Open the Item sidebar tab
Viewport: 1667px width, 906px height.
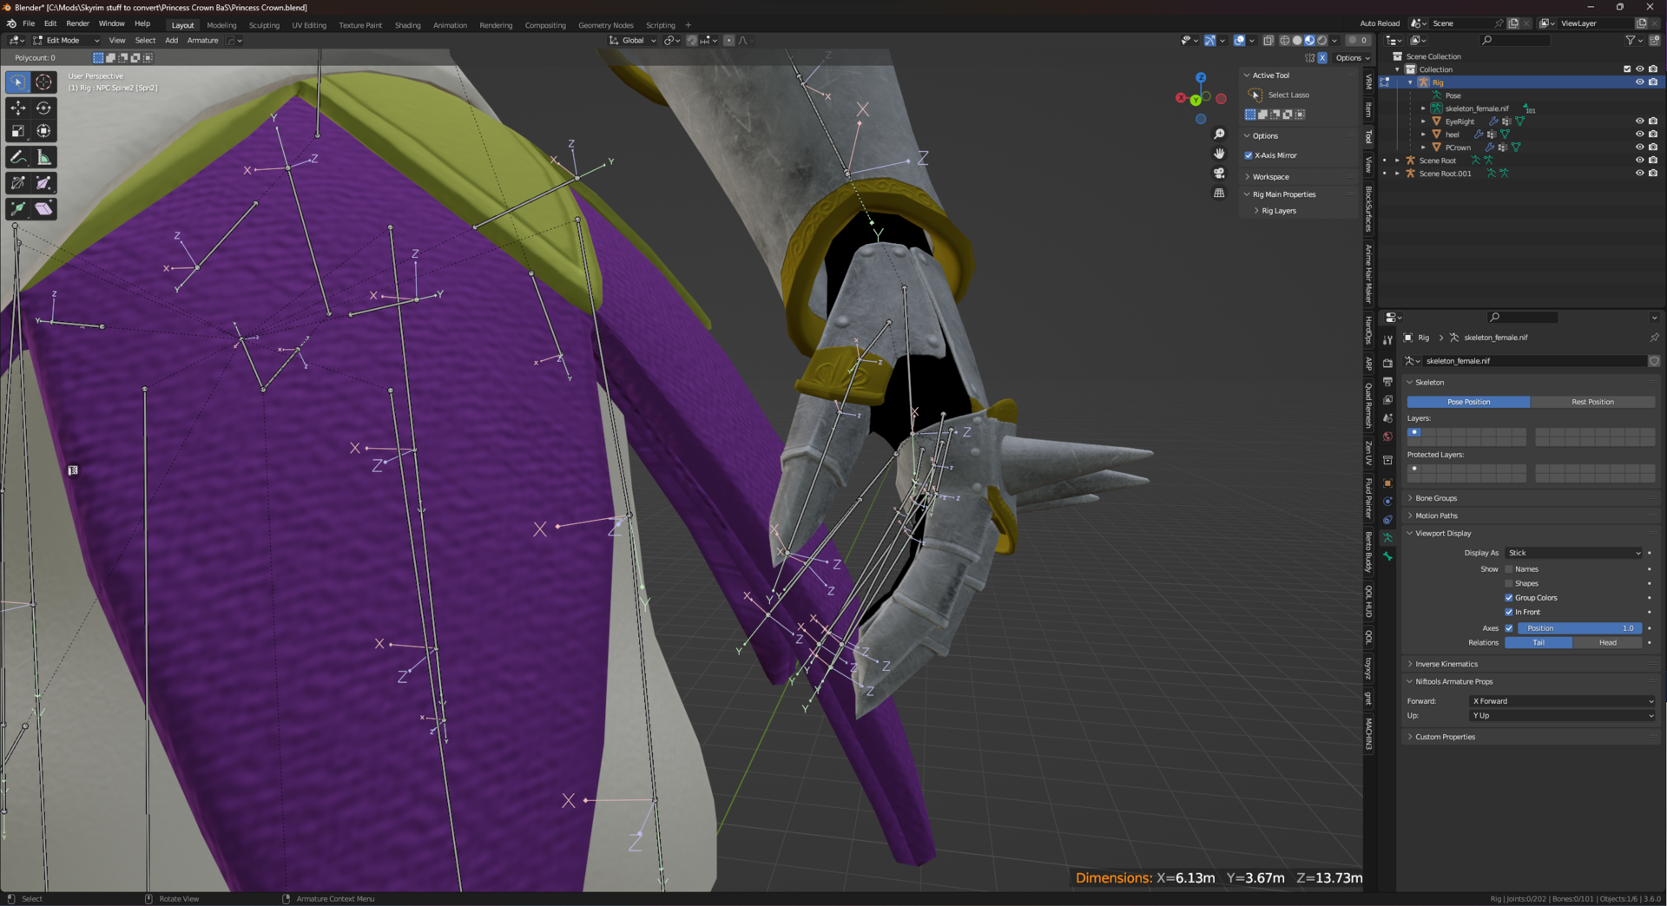pos(1369,109)
